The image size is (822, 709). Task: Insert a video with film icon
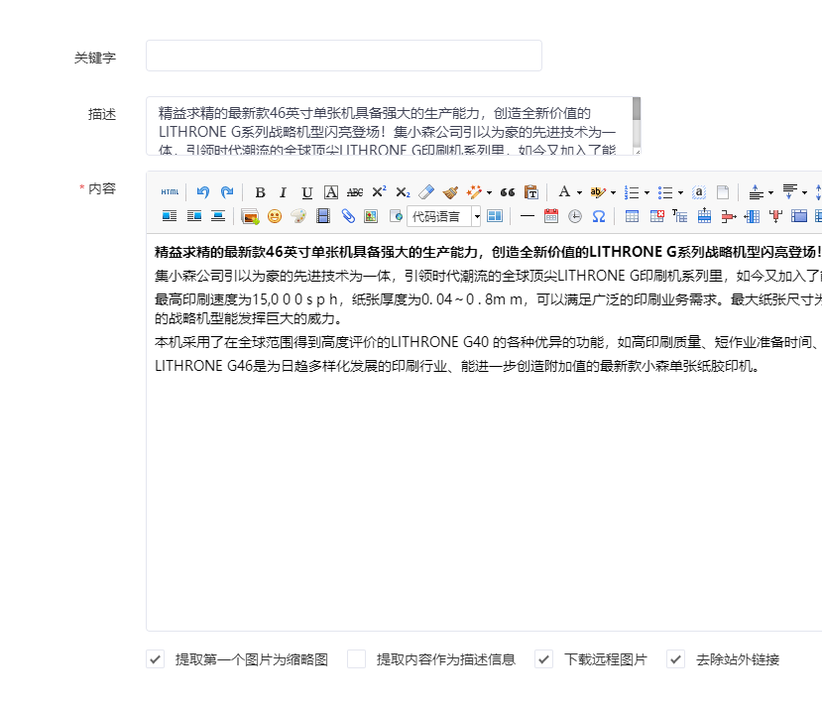[x=323, y=216]
